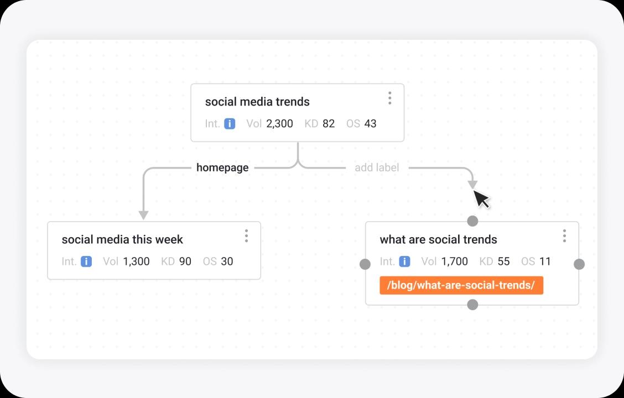
Task: Click the bottom connector handle of 'what are social trends'
Action: coord(472,305)
